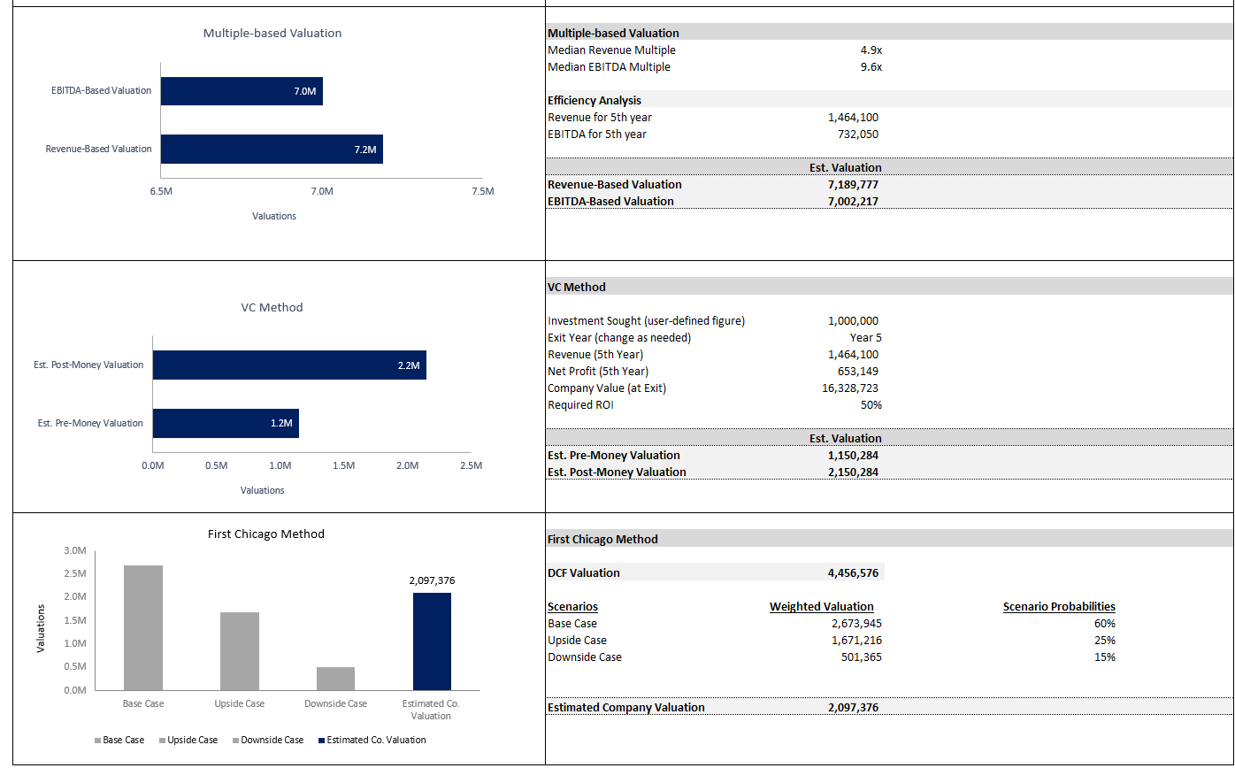The width and height of the screenshot is (1235, 768).
Task: Click the Investment Sought value 1,000,000 cell
Action: pos(853,321)
